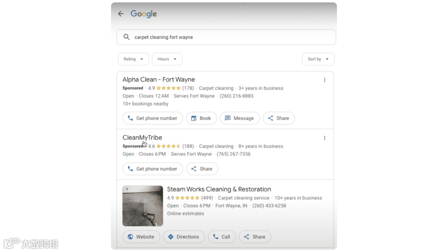Click Steam Works star rating

click(x=187, y=198)
